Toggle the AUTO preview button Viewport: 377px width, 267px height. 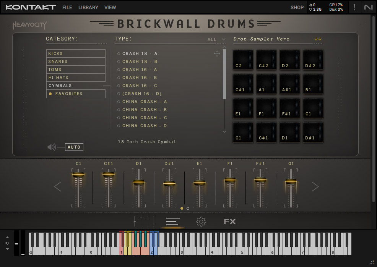pyautogui.click(x=74, y=147)
